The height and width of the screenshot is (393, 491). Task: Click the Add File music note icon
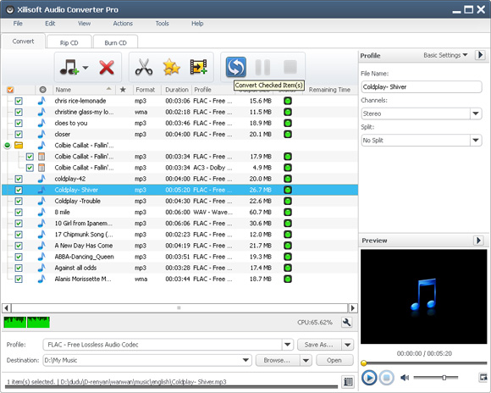point(69,67)
